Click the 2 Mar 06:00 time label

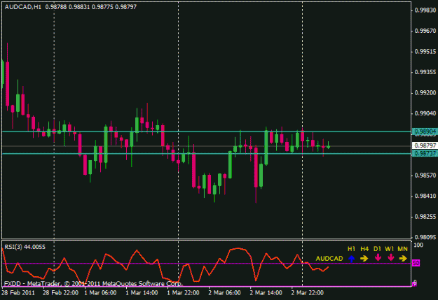coord(224,293)
